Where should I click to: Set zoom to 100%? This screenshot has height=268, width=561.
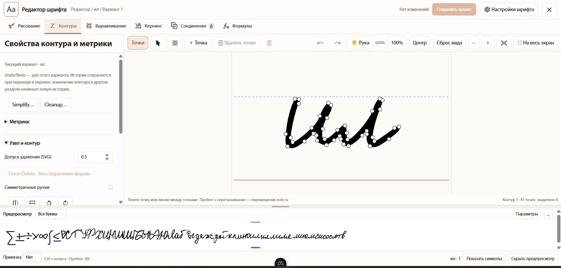(397, 43)
